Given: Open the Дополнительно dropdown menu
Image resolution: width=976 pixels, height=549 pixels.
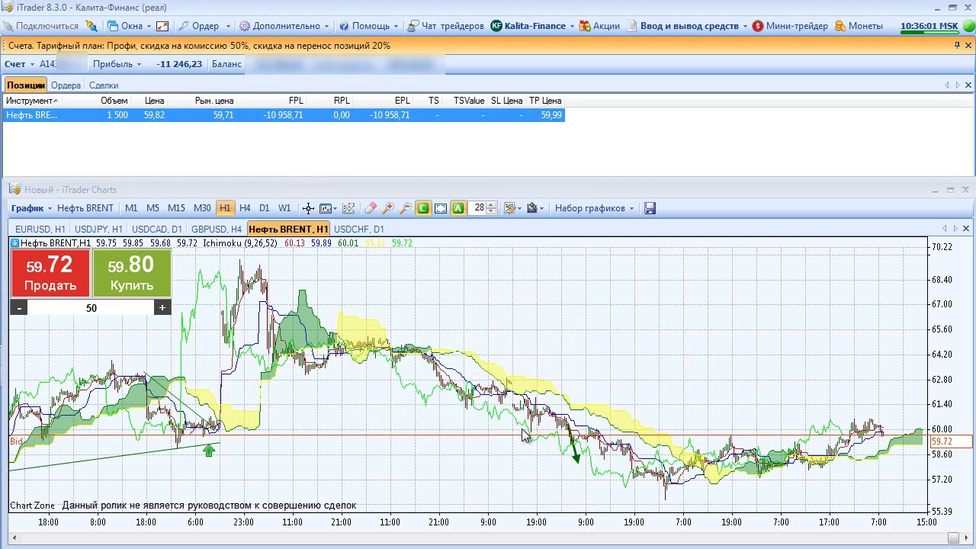Looking at the screenshot, I should click(x=284, y=26).
